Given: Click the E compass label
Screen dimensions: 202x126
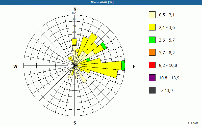Looking at the screenshot, I should coord(134,67).
